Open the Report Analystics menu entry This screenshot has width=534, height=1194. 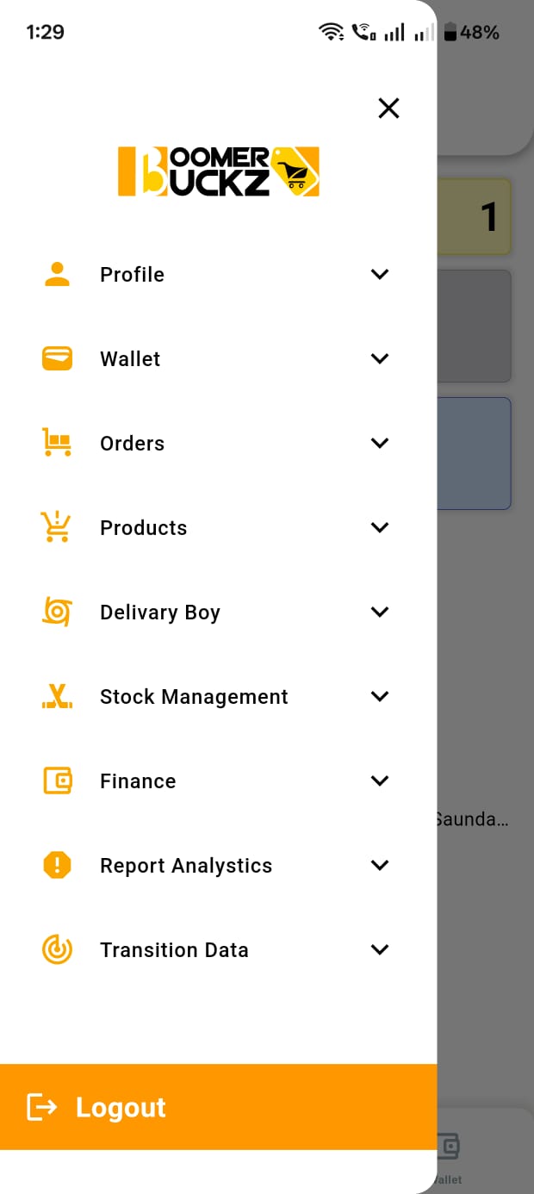coord(186,865)
